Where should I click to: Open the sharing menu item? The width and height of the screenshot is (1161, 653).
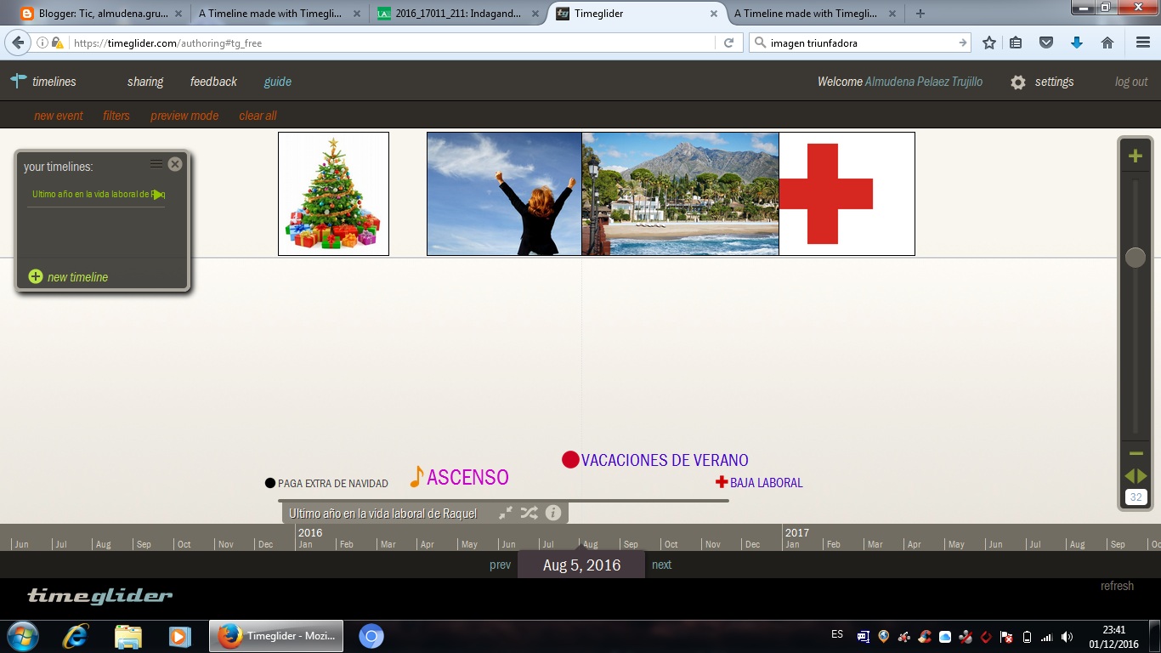(x=144, y=82)
